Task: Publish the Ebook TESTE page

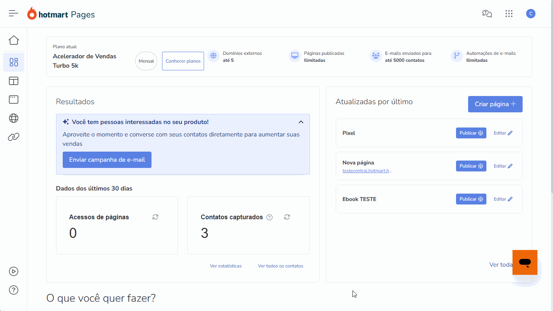Action: 471,199
